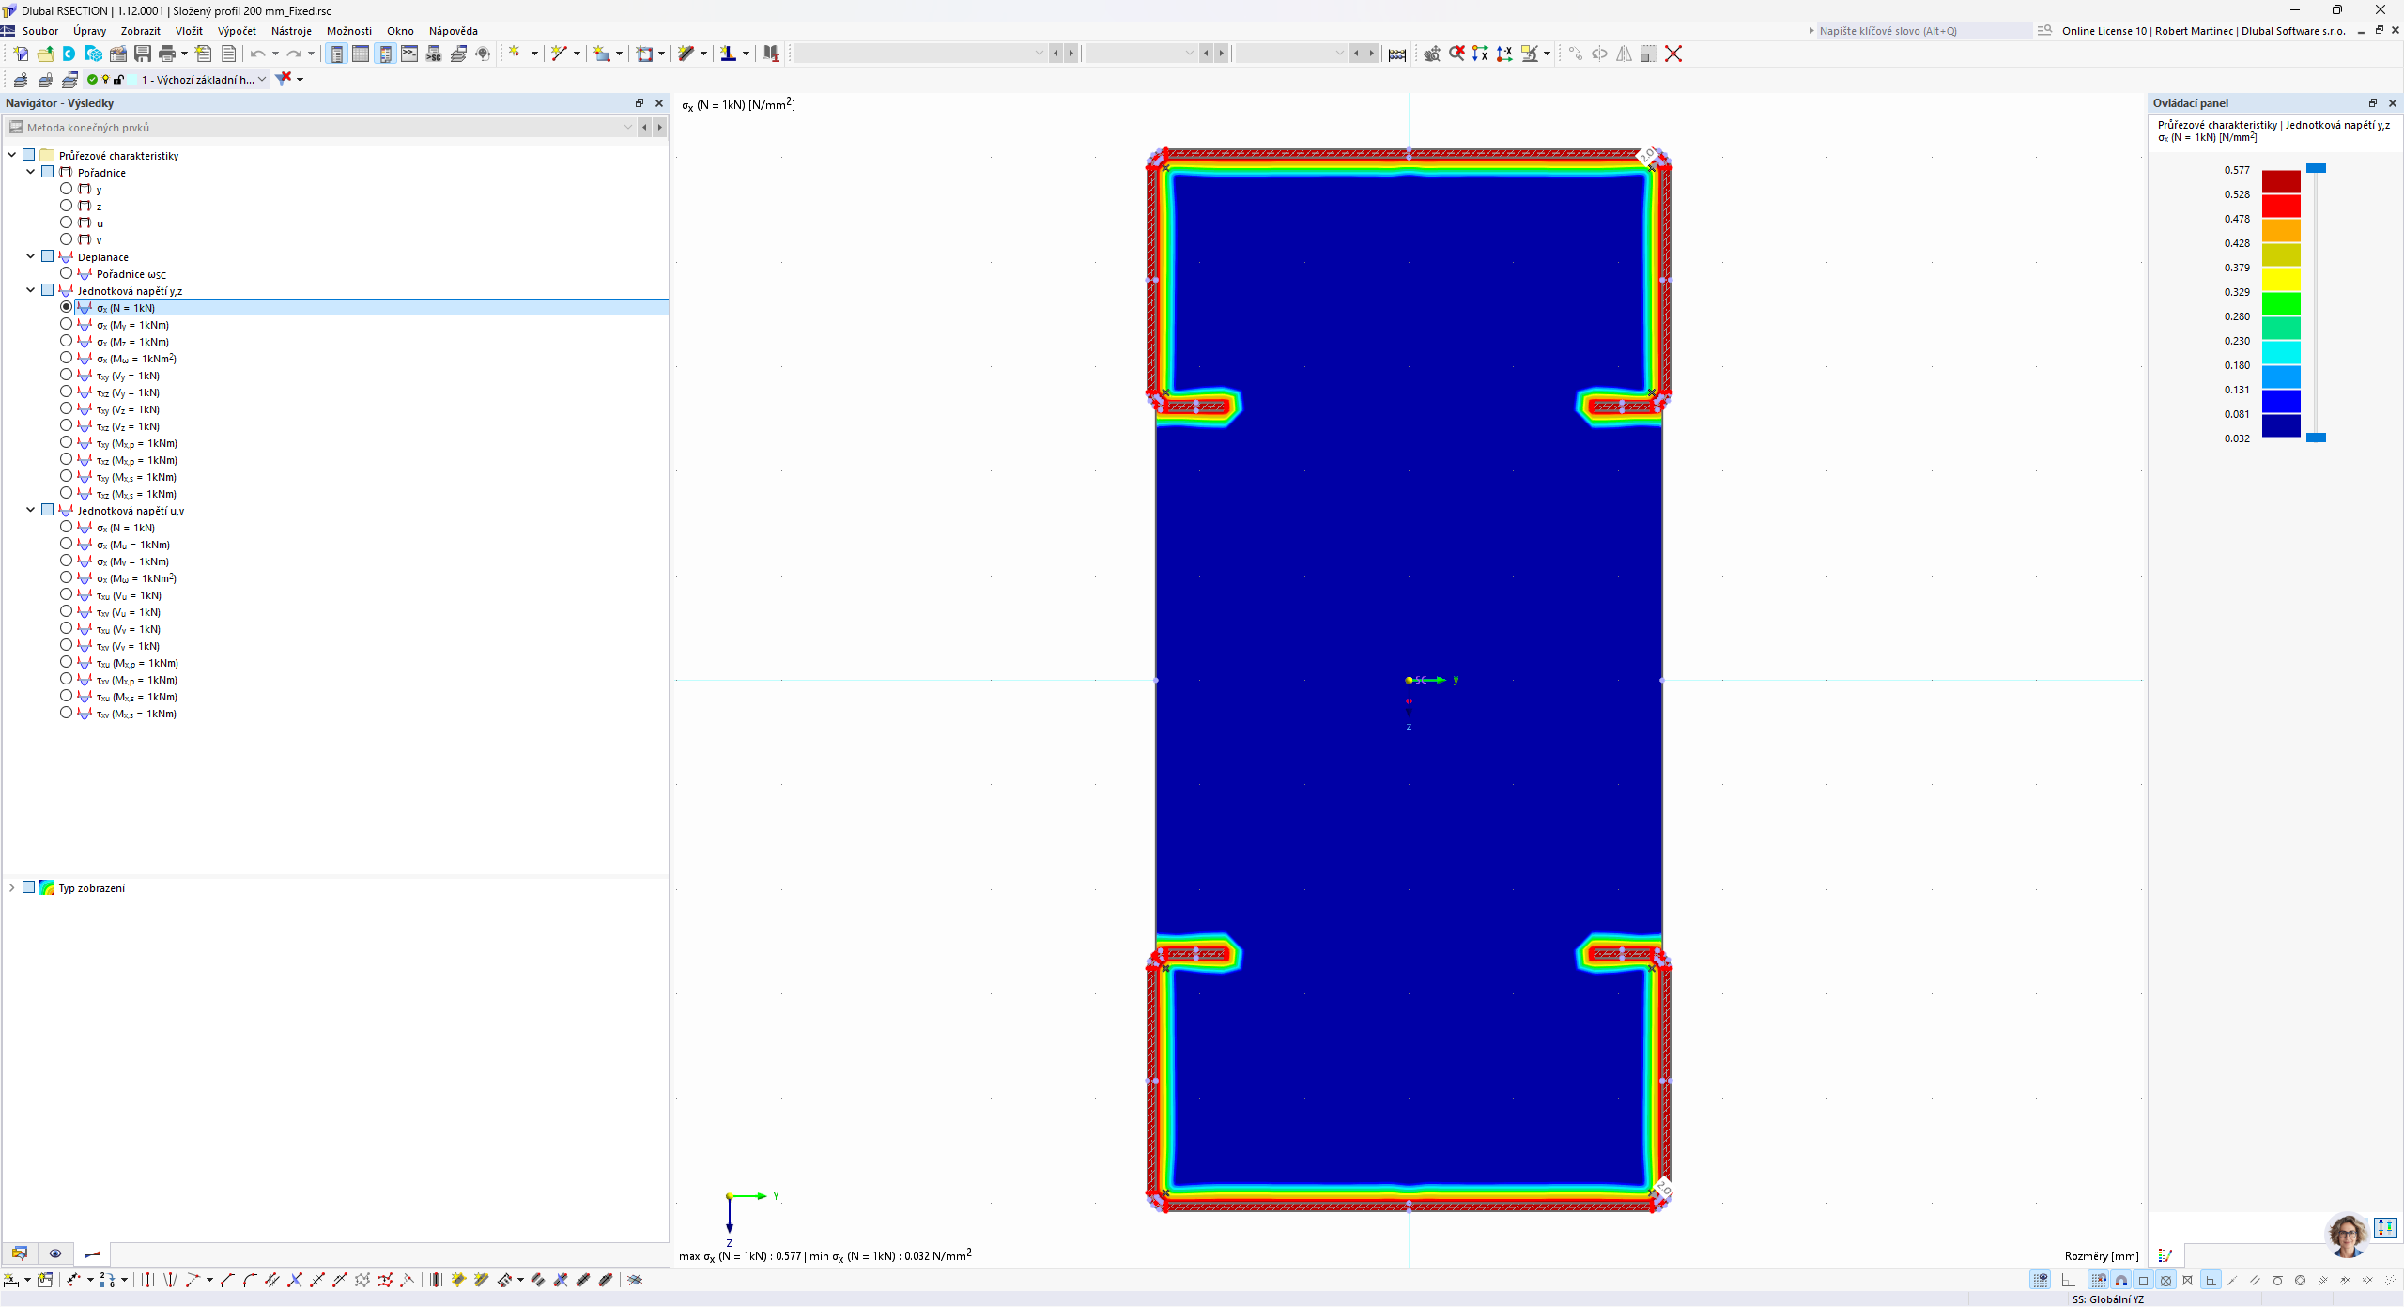The width and height of the screenshot is (2404, 1307).
Task: Click the lower color scale slider handle
Action: coord(2317,438)
